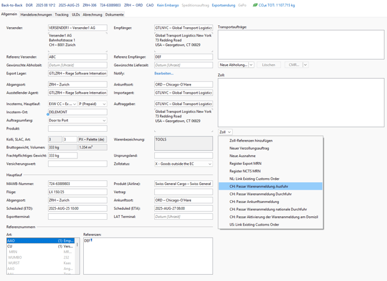Click the Notify Bearbeiten link

click(164, 73)
